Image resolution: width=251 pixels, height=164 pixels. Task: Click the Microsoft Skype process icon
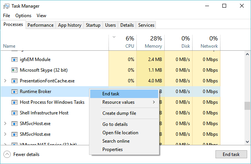[x=15, y=70]
